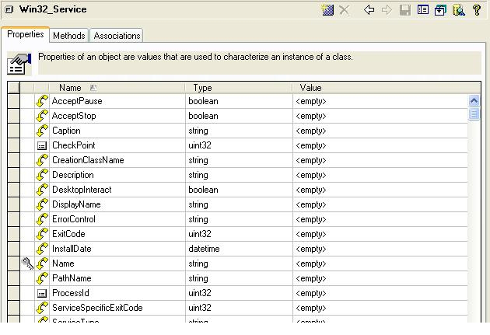Sort by the Value column header

tap(387, 88)
